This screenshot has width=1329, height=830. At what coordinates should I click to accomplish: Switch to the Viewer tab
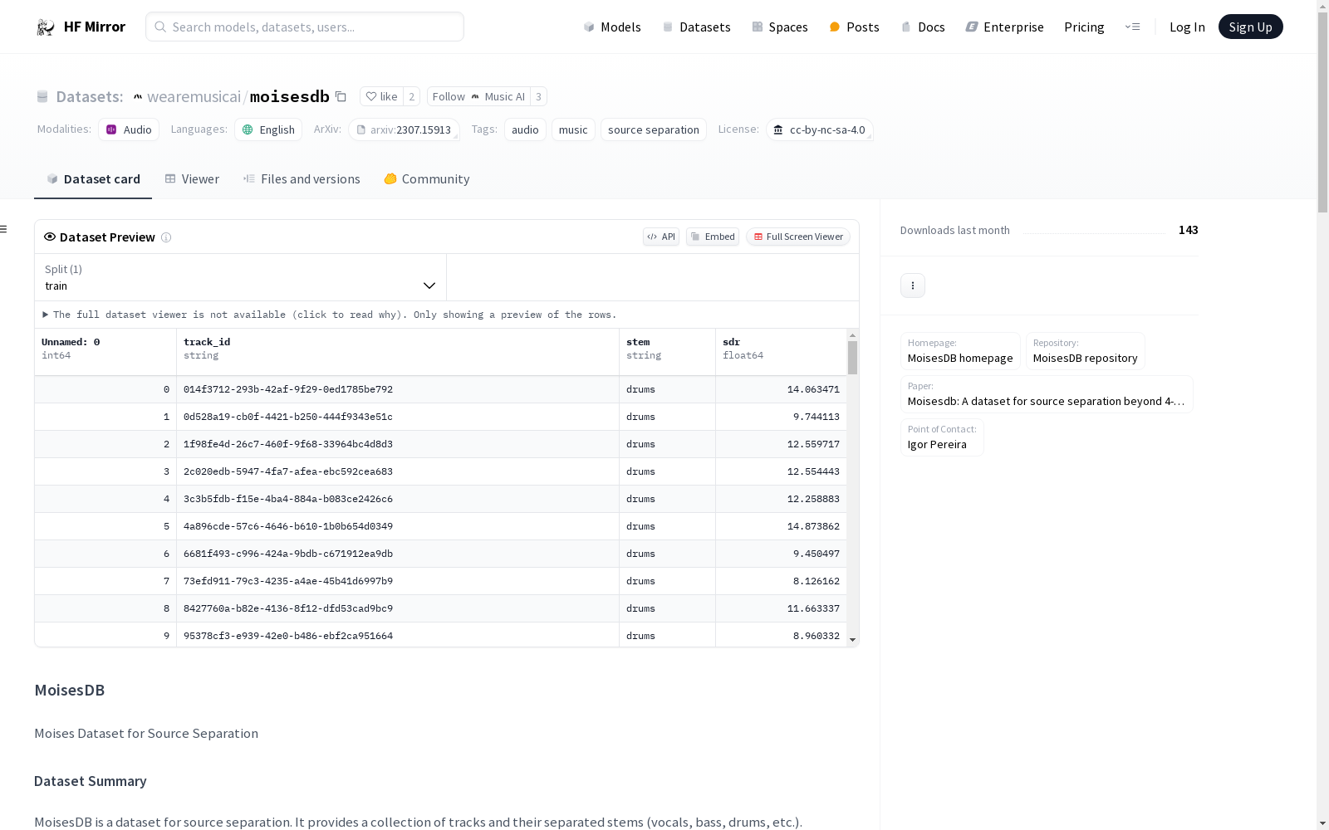pos(192,178)
